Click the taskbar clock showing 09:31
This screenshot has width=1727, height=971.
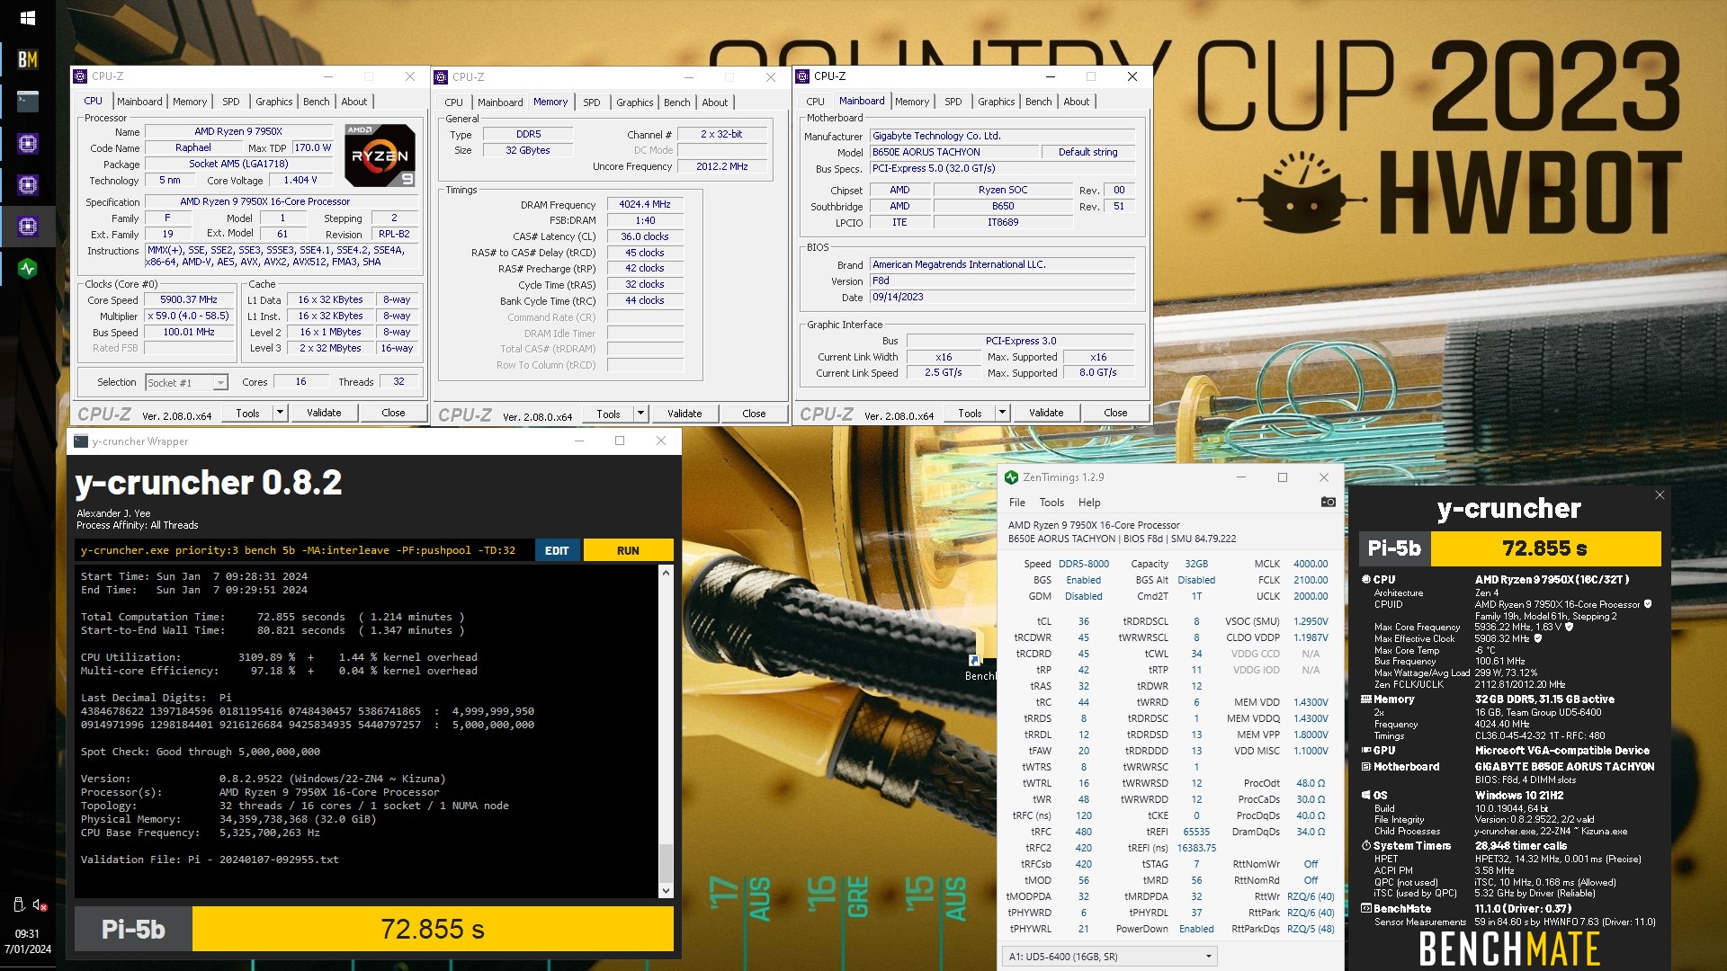(x=27, y=934)
